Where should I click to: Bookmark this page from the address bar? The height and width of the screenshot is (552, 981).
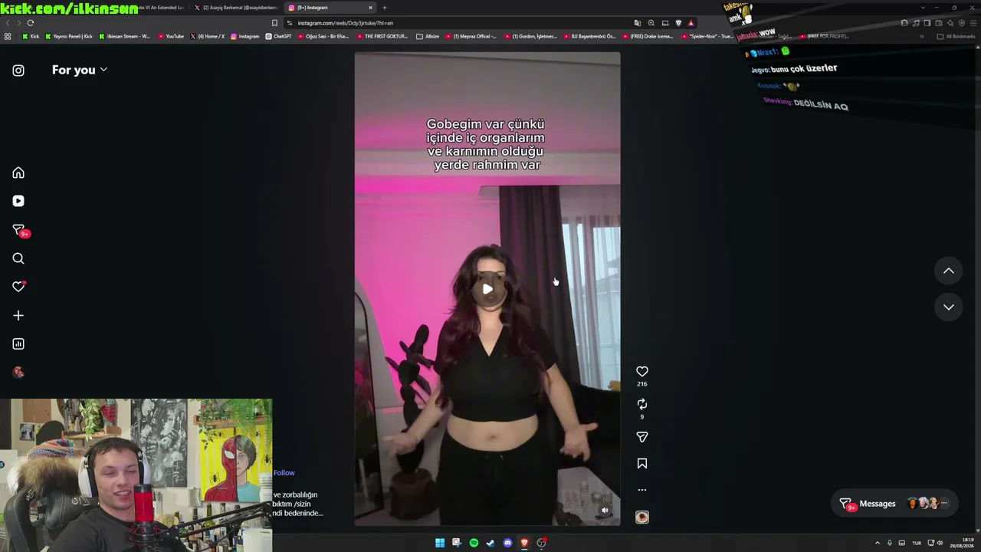[274, 23]
